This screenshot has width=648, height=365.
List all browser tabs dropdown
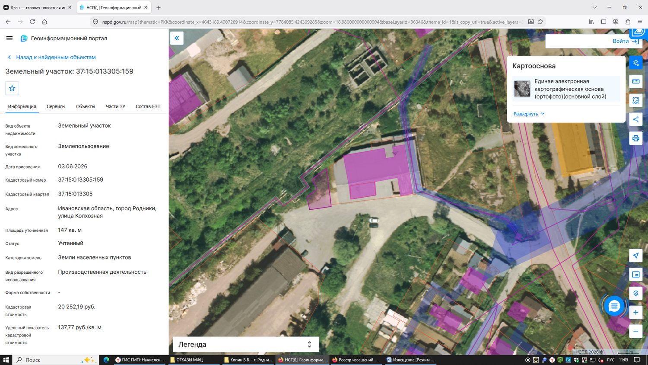[x=594, y=7]
